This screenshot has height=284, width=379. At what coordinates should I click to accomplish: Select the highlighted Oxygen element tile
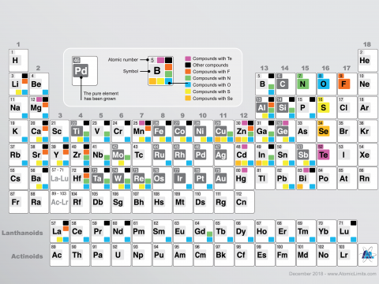[x=327, y=84]
